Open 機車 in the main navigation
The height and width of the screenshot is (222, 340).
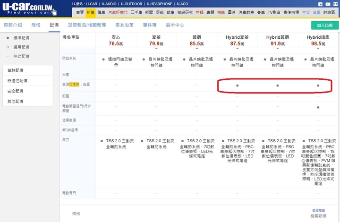coord(221,12)
